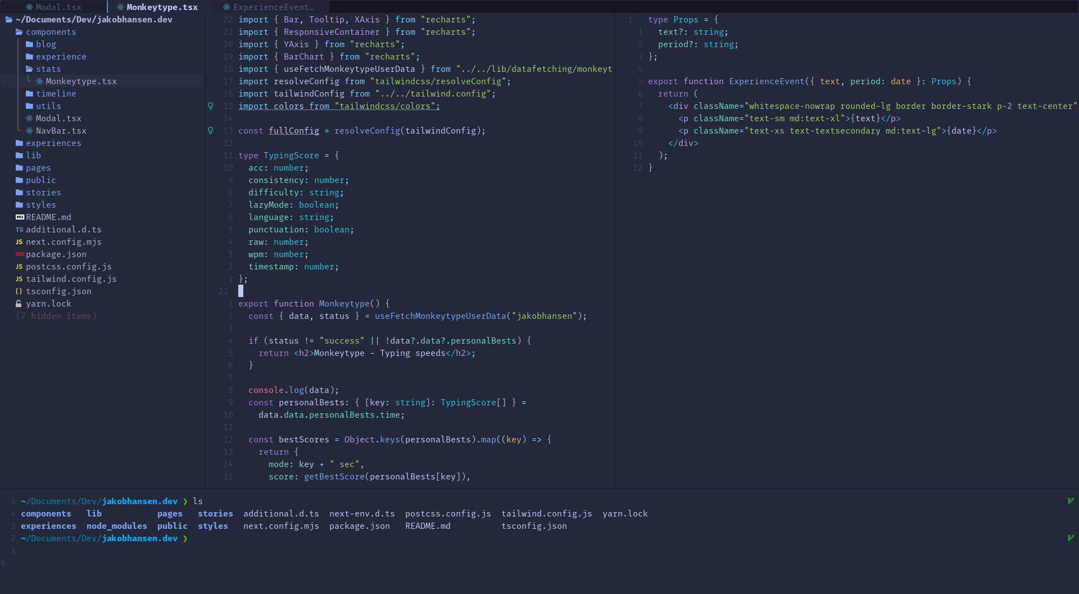This screenshot has width=1079, height=594.
Task: Click React icon on Monkeytype.tsx tab
Action: pyautogui.click(x=120, y=7)
